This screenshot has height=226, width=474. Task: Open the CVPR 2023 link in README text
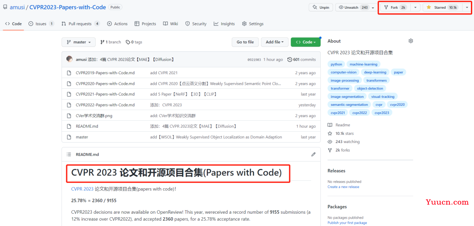point(82,189)
